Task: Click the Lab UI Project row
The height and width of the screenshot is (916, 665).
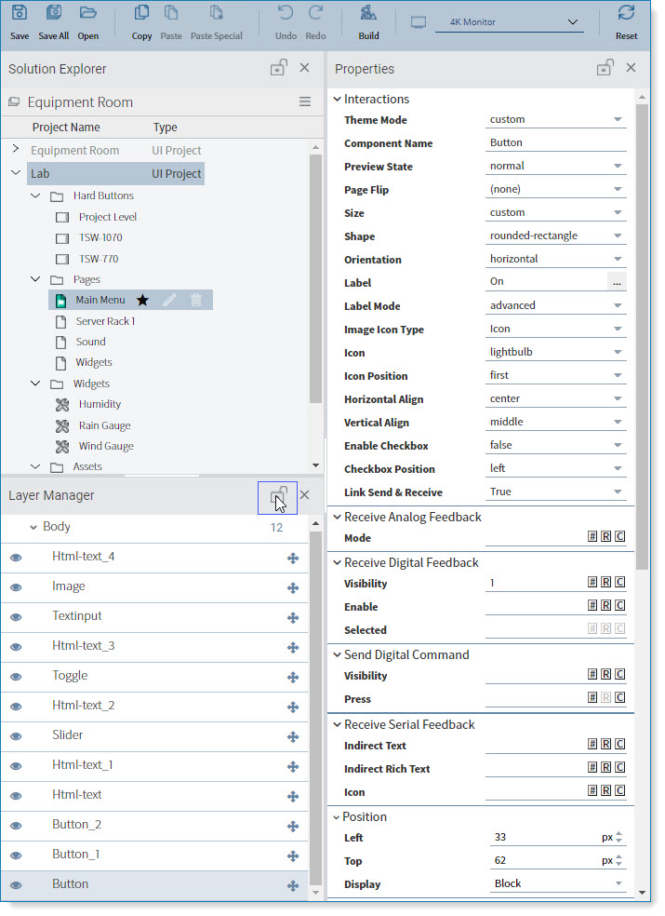Action: [115, 173]
